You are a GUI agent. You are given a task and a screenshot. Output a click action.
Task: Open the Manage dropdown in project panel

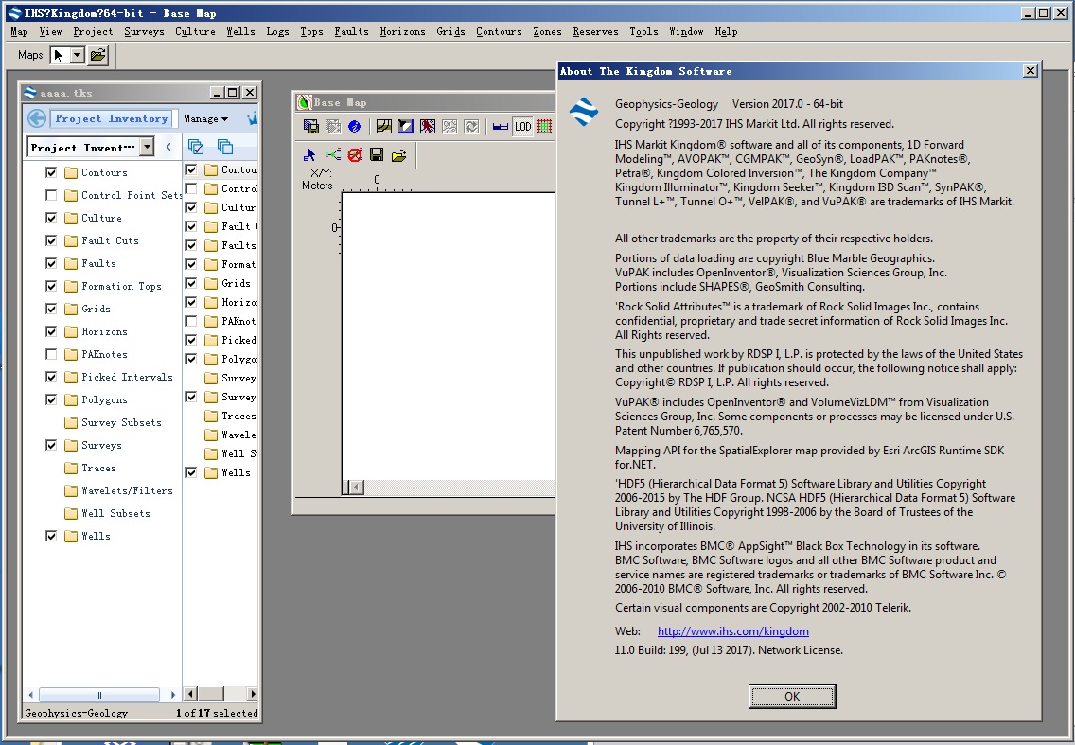(x=205, y=118)
